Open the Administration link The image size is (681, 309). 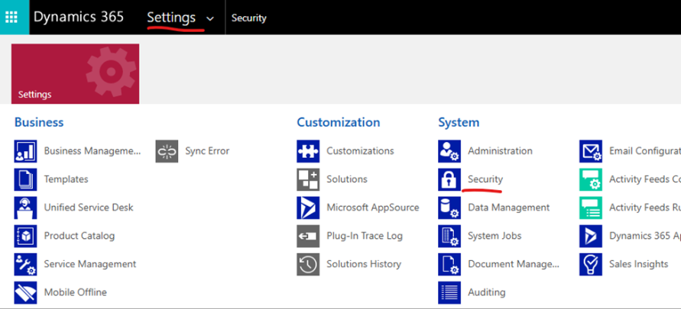tap(500, 151)
